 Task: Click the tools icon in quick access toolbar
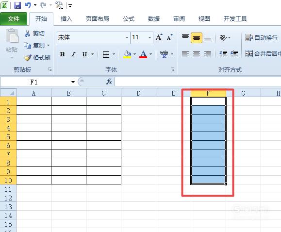59,5
